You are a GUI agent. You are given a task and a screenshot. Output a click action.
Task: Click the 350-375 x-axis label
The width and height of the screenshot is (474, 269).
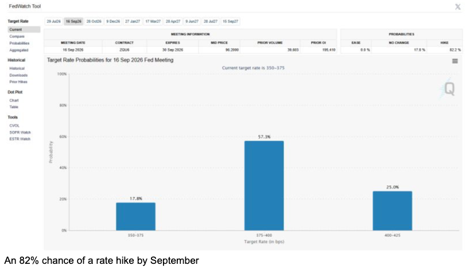136,235
